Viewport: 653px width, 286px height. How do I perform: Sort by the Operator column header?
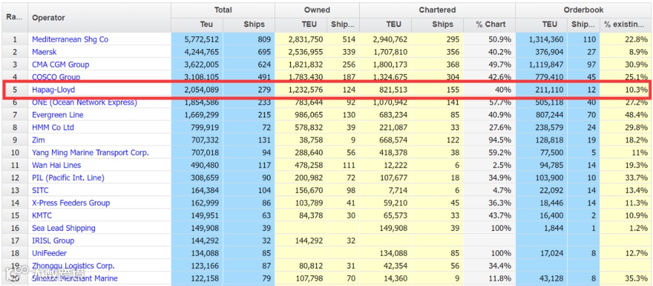pyautogui.click(x=99, y=18)
